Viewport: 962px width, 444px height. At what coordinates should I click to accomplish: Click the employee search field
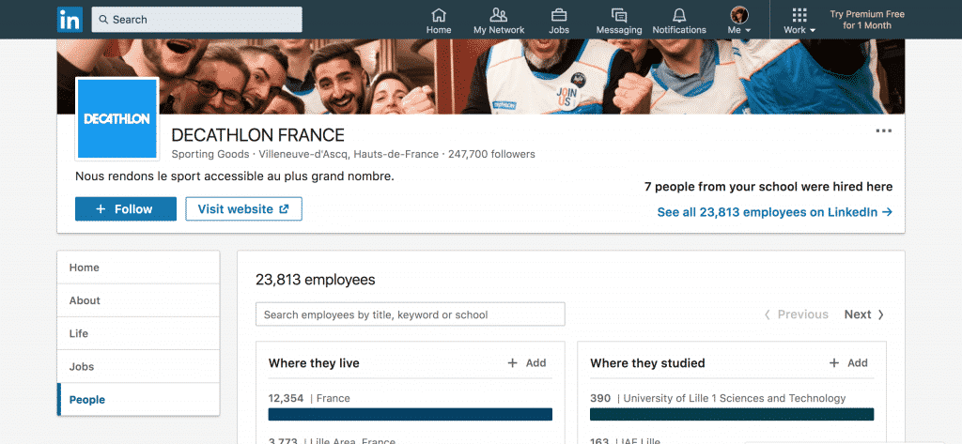coord(410,314)
